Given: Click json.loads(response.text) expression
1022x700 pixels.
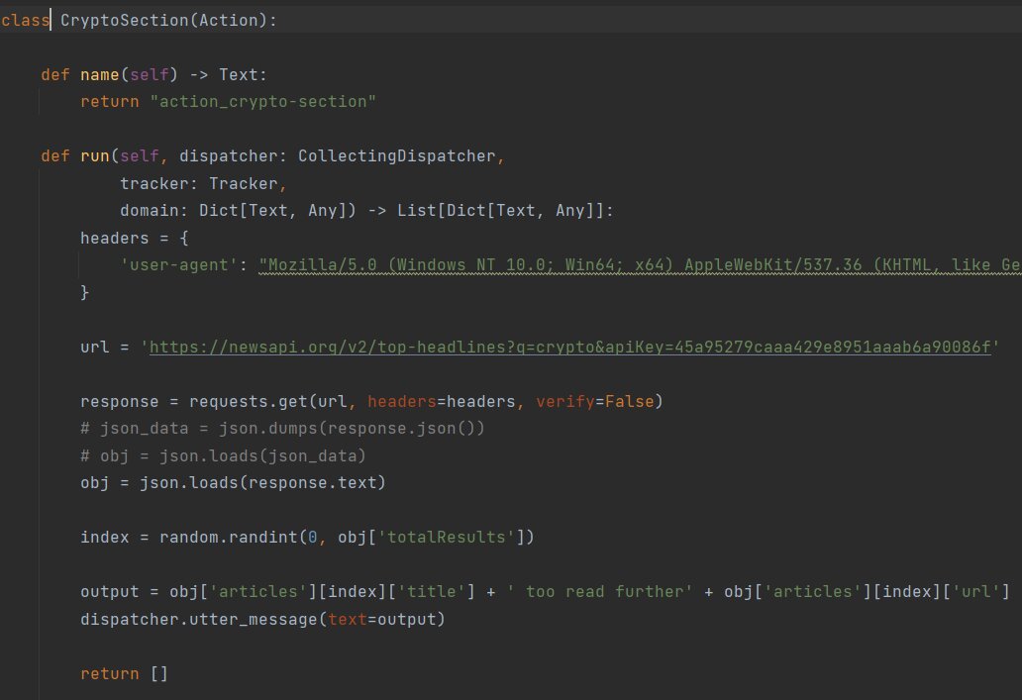Looking at the screenshot, I should point(266,482).
